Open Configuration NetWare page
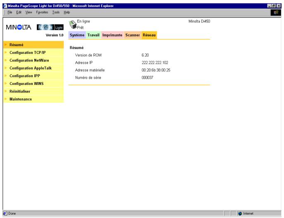This screenshot has height=218, width=284. pos(33,60)
